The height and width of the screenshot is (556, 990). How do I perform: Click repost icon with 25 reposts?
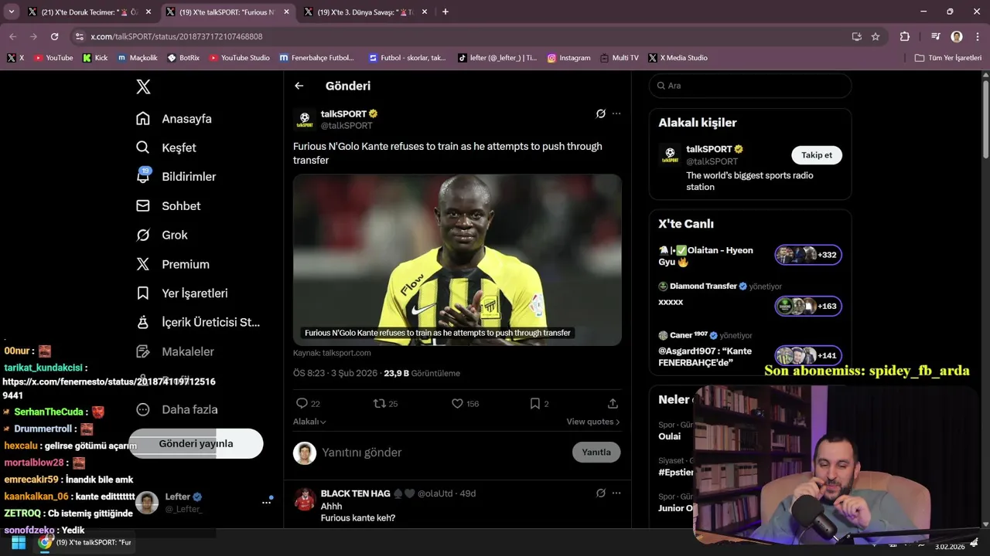(379, 403)
